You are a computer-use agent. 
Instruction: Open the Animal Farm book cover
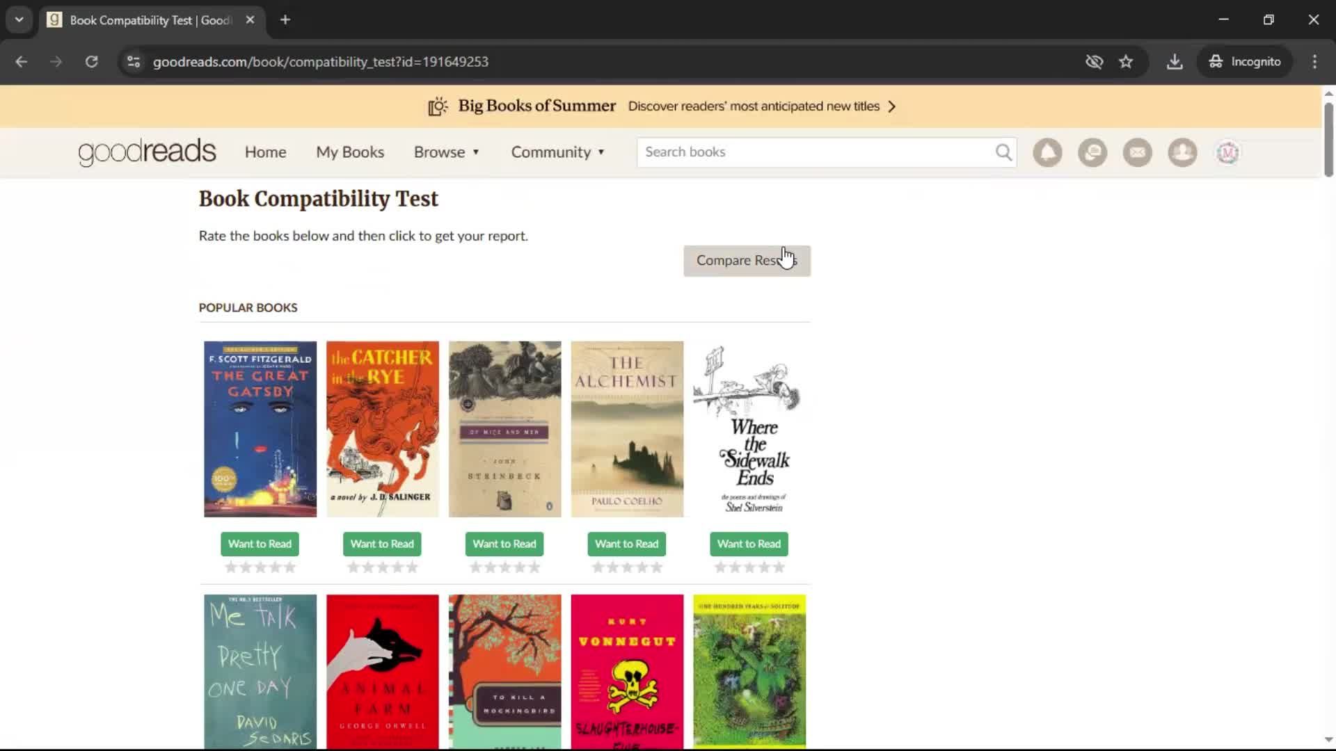(382, 671)
